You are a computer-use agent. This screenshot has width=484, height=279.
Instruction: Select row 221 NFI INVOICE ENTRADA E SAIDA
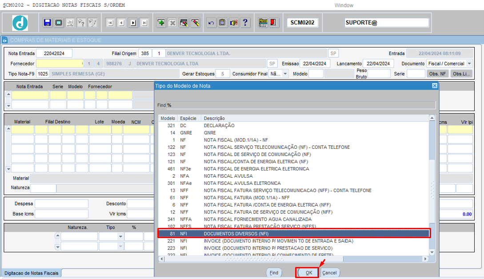tap(293, 241)
